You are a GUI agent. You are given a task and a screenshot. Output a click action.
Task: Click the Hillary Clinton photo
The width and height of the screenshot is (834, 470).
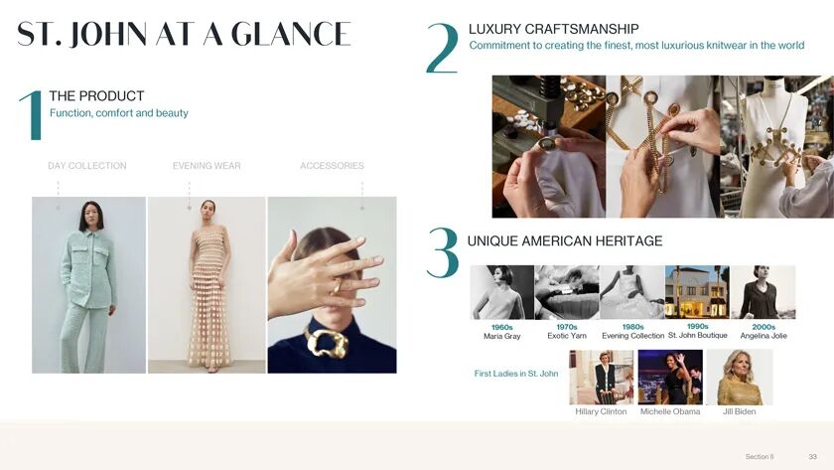[601, 378]
